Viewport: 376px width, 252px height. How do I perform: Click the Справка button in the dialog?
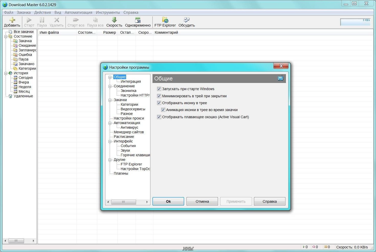[270, 201]
